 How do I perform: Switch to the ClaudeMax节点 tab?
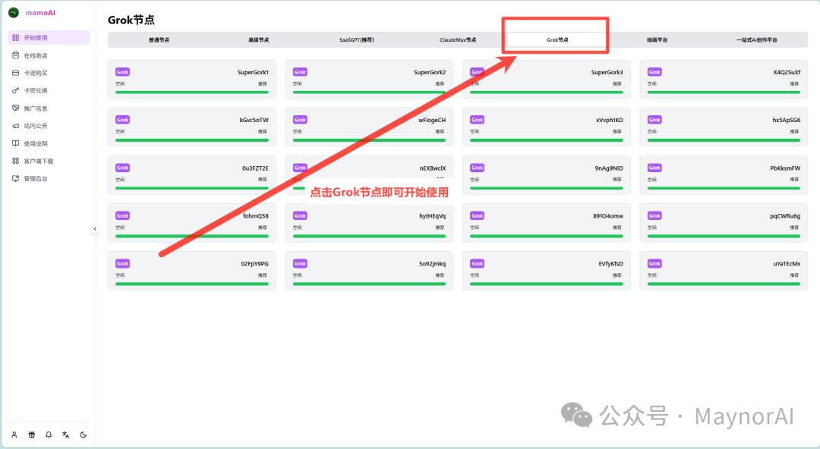click(458, 39)
